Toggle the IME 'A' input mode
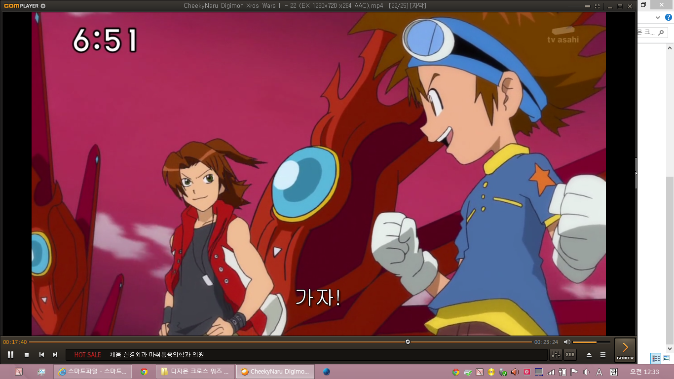 599,372
